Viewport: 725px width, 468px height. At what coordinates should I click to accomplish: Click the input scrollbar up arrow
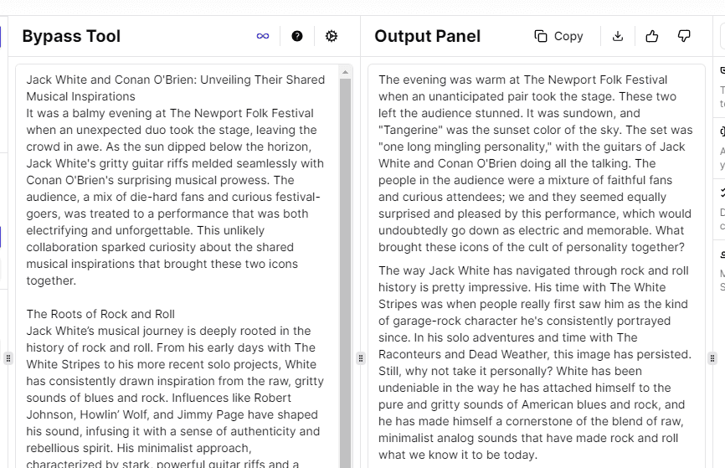pyautogui.click(x=345, y=73)
